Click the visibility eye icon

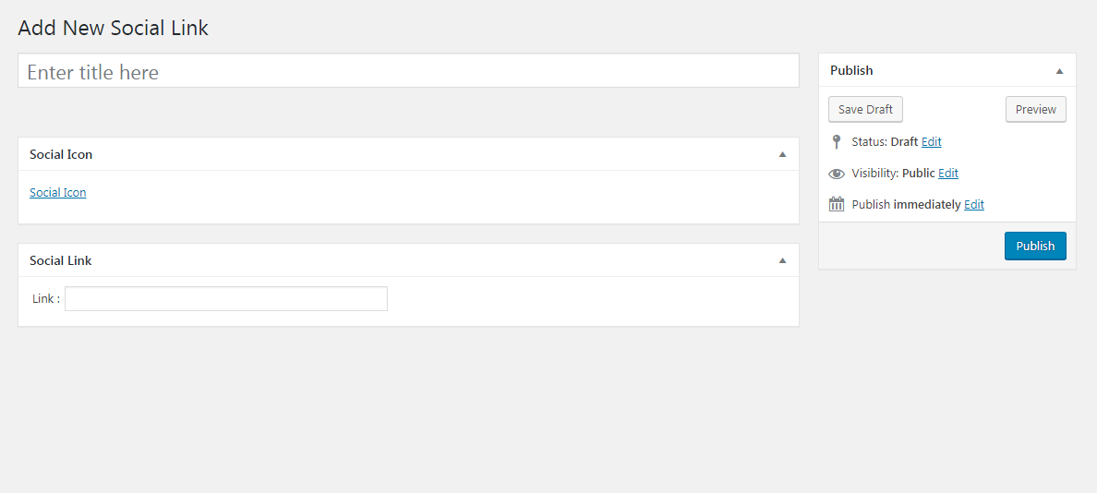pos(837,174)
